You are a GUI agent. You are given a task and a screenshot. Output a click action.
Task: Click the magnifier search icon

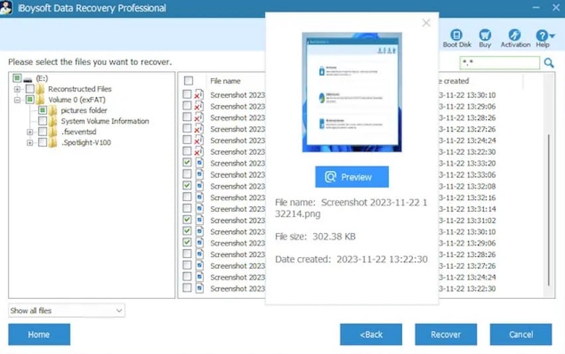[549, 63]
